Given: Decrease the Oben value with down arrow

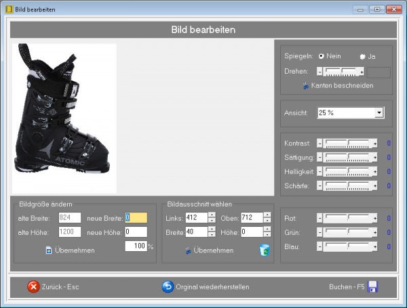Looking at the screenshot, I should (x=267, y=220).
